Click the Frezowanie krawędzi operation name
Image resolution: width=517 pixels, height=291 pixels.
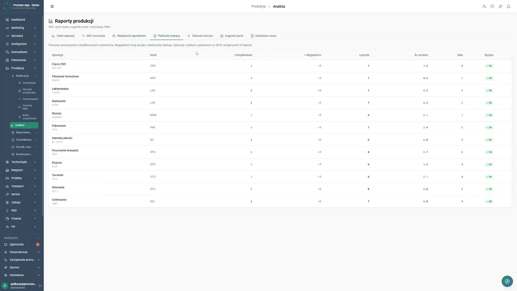(x=65, y=151)
